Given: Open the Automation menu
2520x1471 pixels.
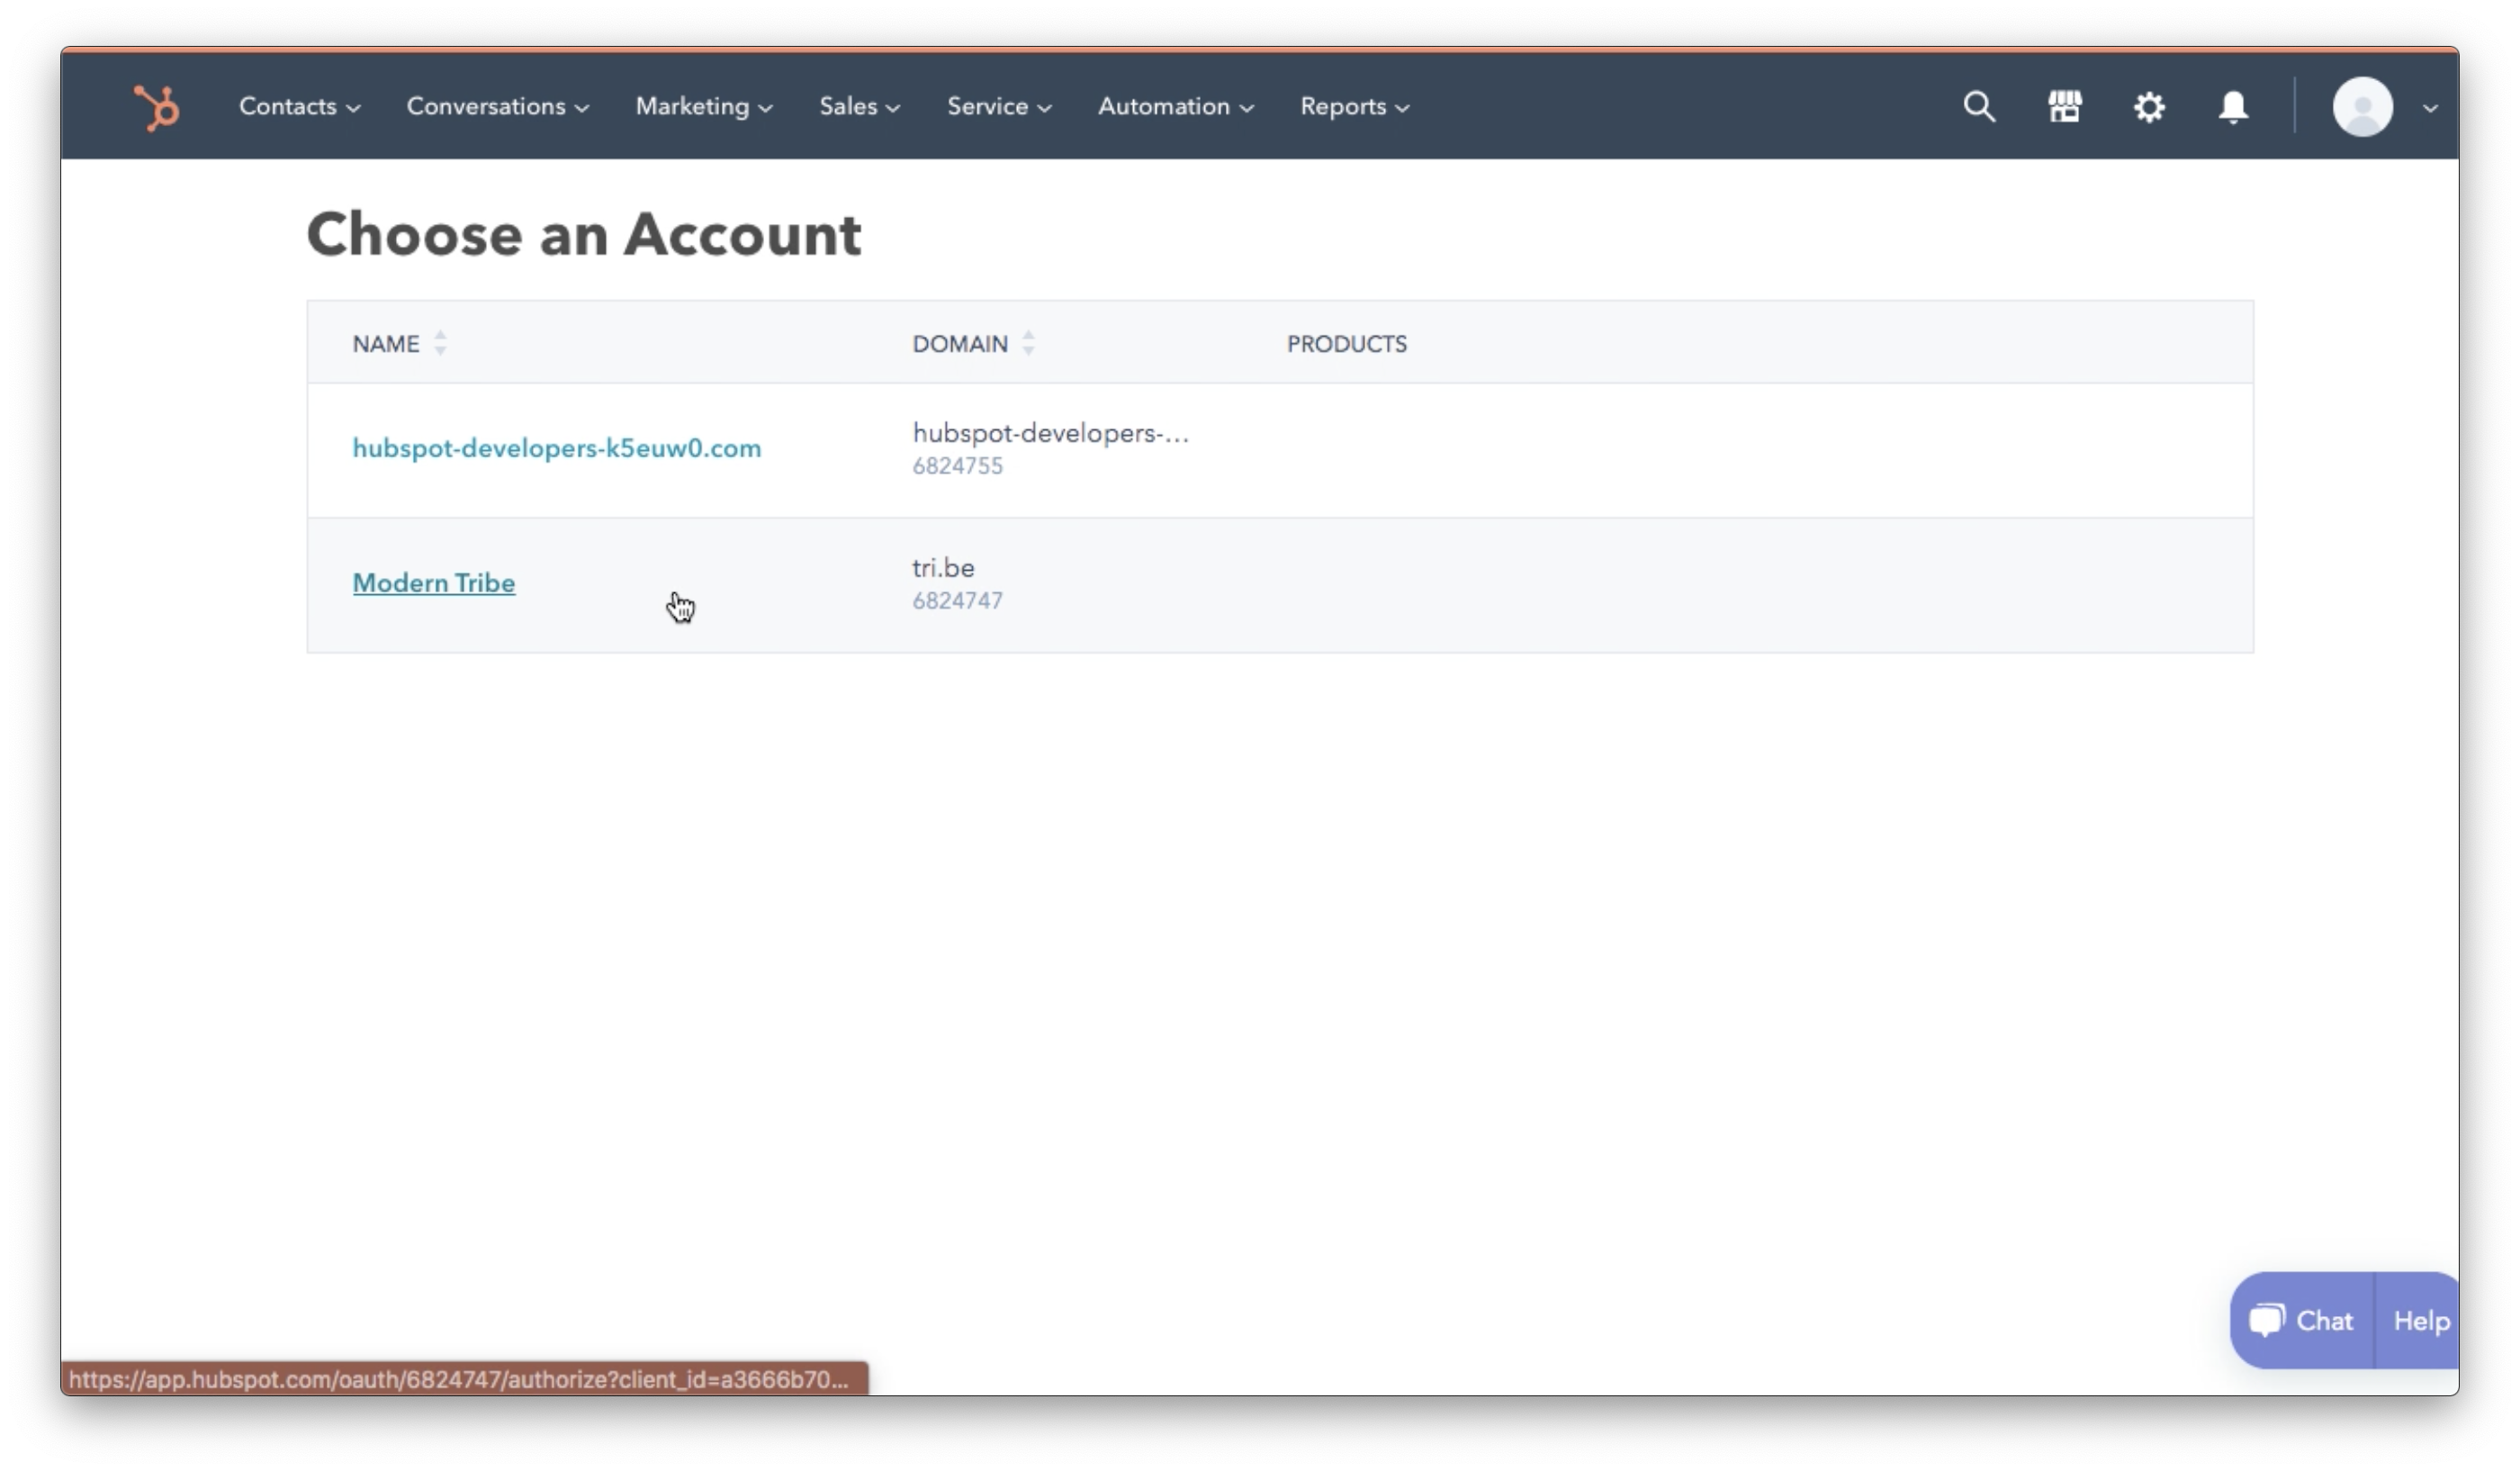Looking at the screenshot, I should coord(1175,106).
